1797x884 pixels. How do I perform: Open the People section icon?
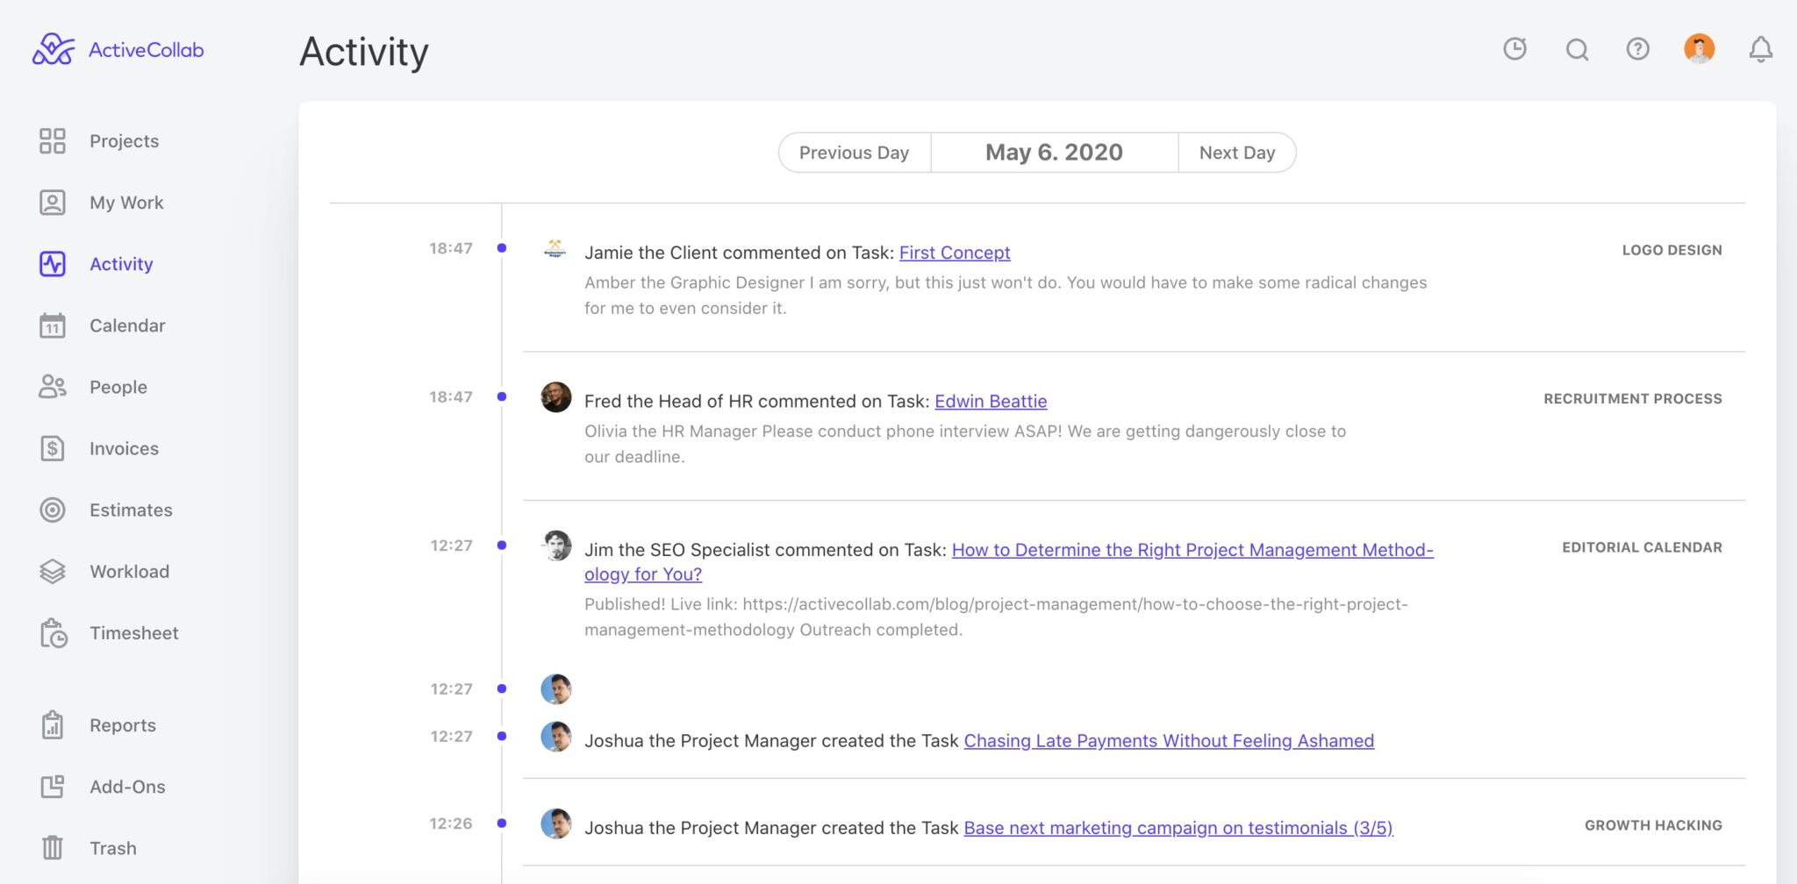[x=54, y=387]
